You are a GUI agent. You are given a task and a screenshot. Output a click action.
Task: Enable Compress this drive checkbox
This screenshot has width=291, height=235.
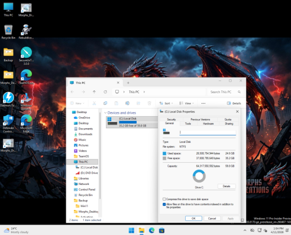click(164, 199)
